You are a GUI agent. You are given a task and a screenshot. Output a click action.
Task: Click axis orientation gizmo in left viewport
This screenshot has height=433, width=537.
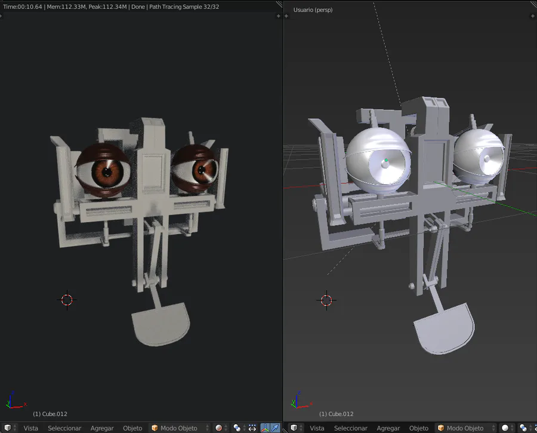click(x=16, y=400)
